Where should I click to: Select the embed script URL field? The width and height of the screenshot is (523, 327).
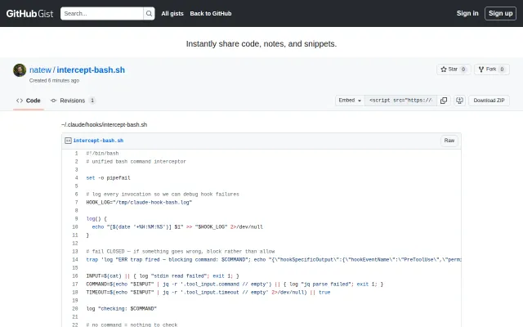400,100
